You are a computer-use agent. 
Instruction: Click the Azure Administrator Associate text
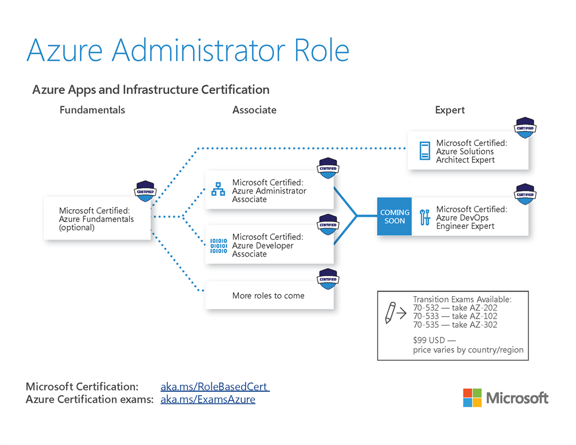pyautogui.click(x=269, y=191)
